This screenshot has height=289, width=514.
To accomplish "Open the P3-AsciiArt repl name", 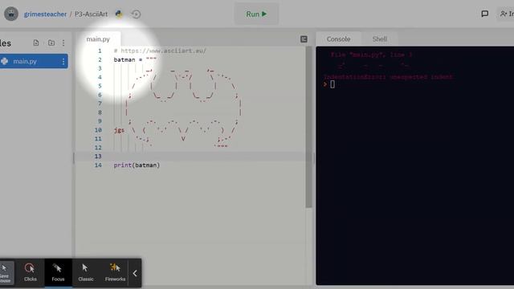I will (x=91, y=14).
